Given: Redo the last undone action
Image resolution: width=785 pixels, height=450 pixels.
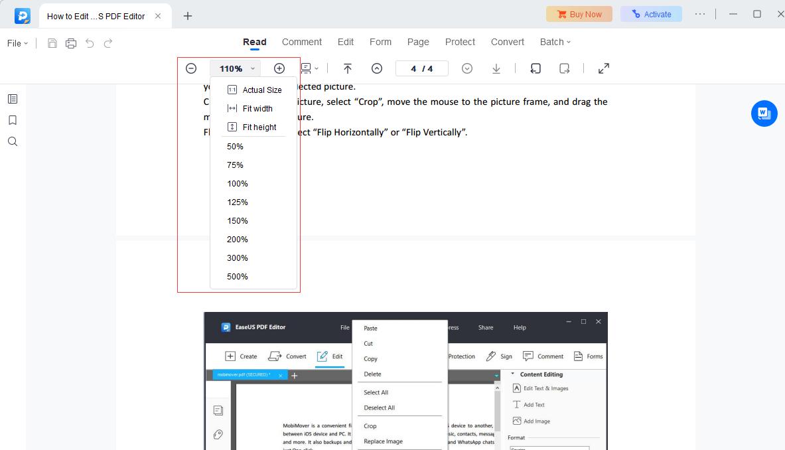Looking at the screenshot, I should tap(108, 43).
